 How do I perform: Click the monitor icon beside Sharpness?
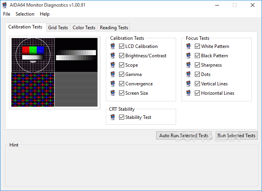[189, 65]
